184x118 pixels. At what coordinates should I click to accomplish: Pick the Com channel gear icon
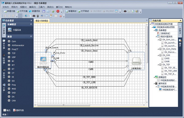(9, 41)
